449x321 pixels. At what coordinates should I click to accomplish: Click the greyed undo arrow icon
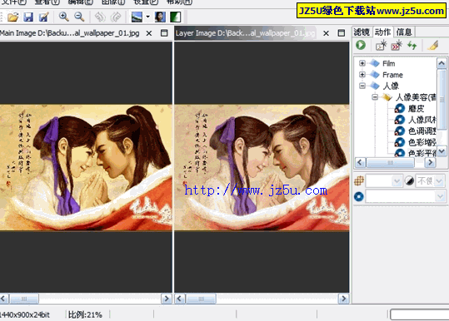[x=100, y=17]
